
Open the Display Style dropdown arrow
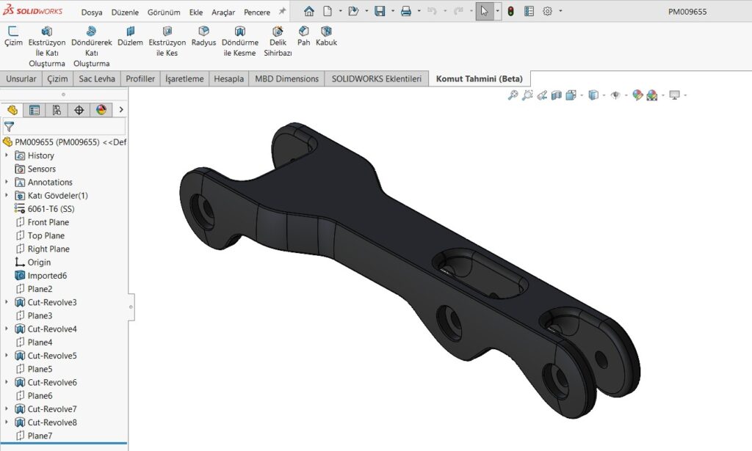[x=603, y=95]
